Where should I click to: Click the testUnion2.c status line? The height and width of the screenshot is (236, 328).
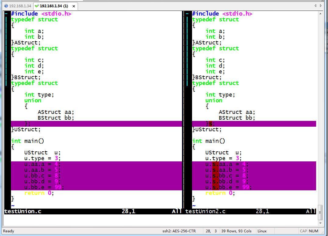205,211
